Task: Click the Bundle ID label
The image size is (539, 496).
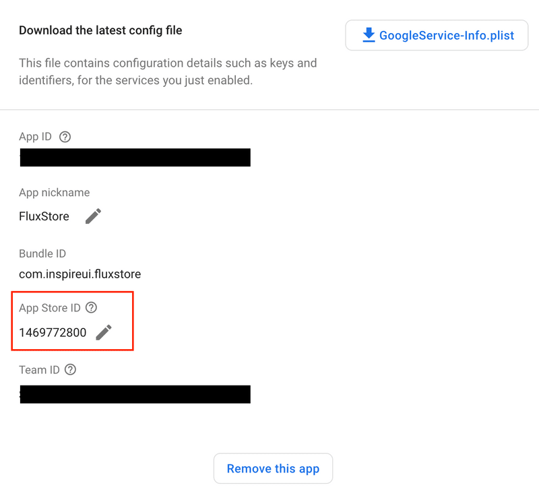Action: pyautogui.click(x=42, y=253)
